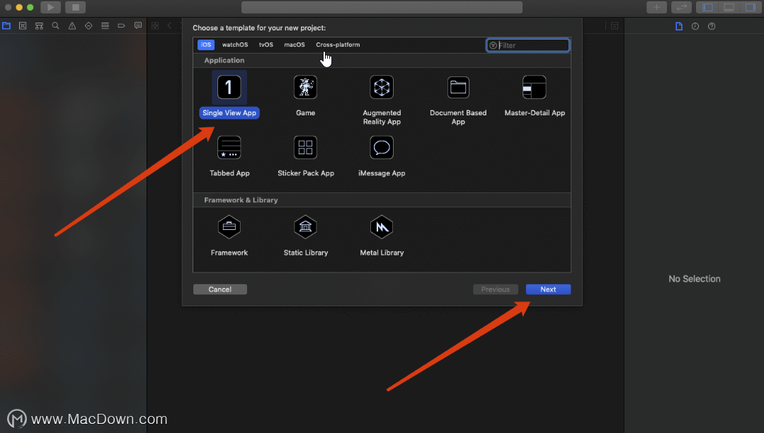Viewport: 764px width, 433px height.
Task: Click the Stop button in toolbar
Action: click(76, 7)
